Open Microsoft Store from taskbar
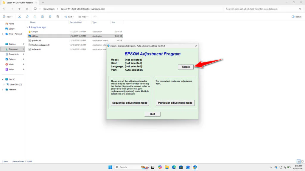Screen dimensions: 305x171 [181, 167]
